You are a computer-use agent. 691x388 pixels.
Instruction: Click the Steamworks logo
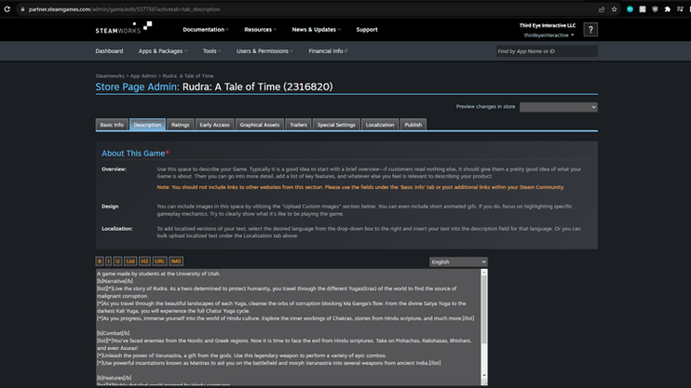coord(124,28)
